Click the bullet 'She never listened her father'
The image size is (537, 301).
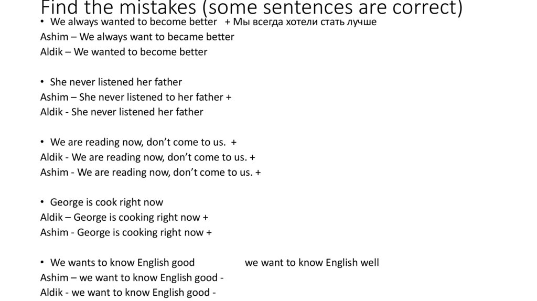116,82
